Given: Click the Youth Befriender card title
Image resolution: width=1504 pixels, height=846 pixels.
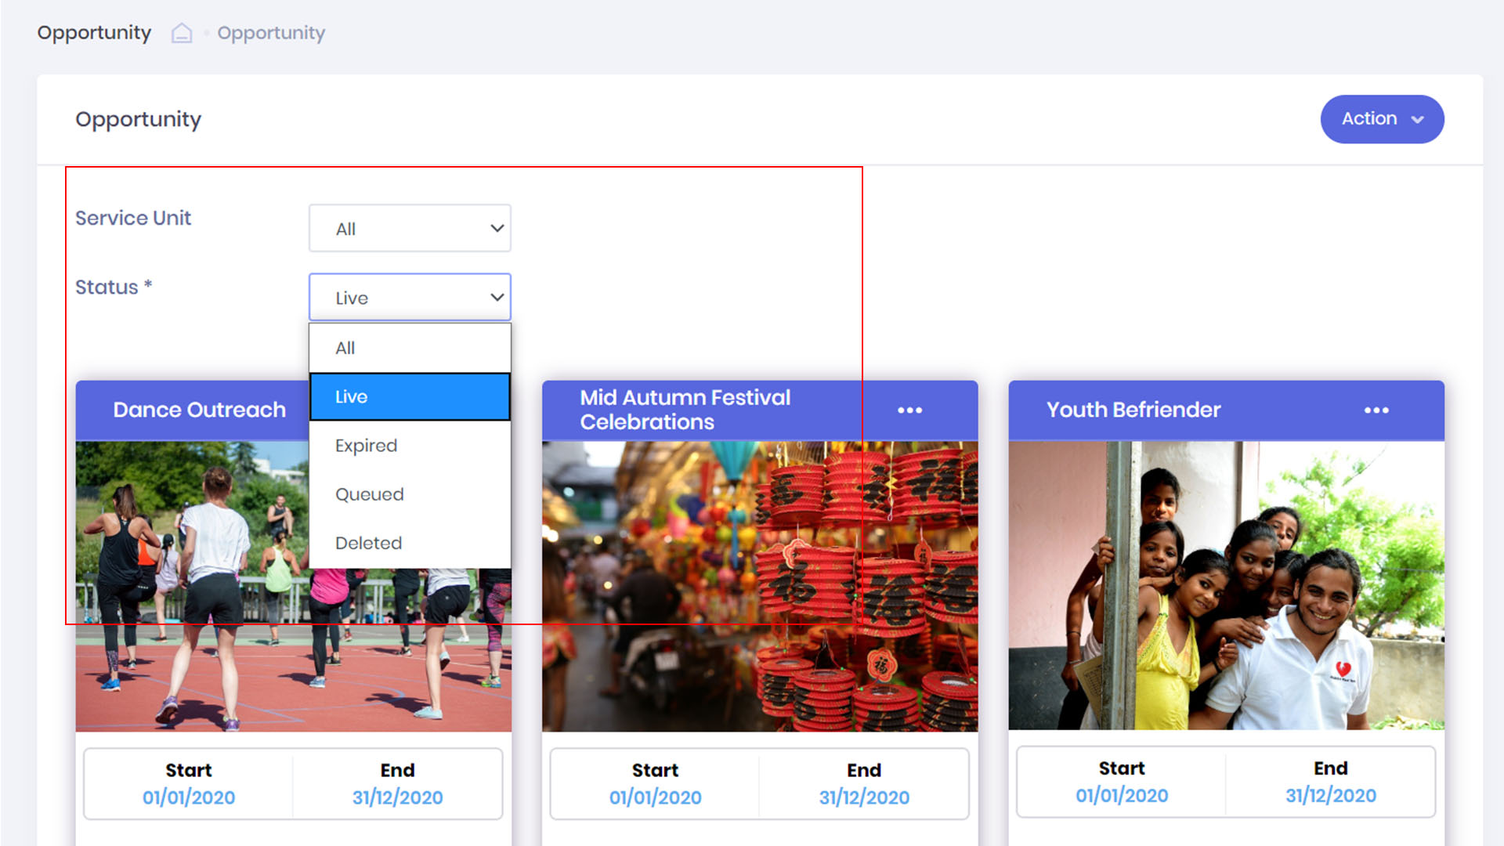Looking at the screenshot, I should point(1133,410).
